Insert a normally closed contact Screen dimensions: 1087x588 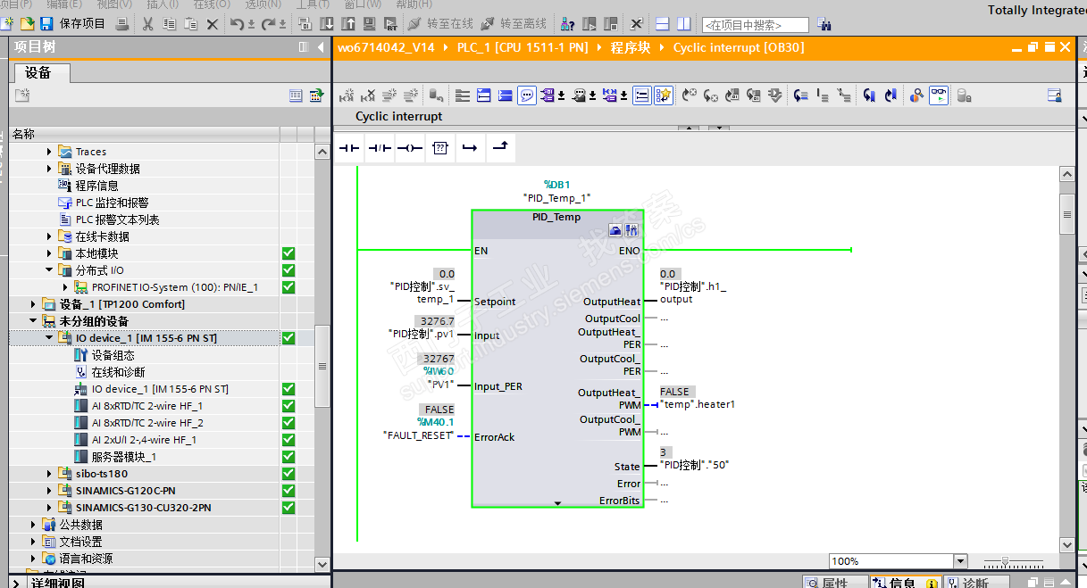click(x=380, y=148)
